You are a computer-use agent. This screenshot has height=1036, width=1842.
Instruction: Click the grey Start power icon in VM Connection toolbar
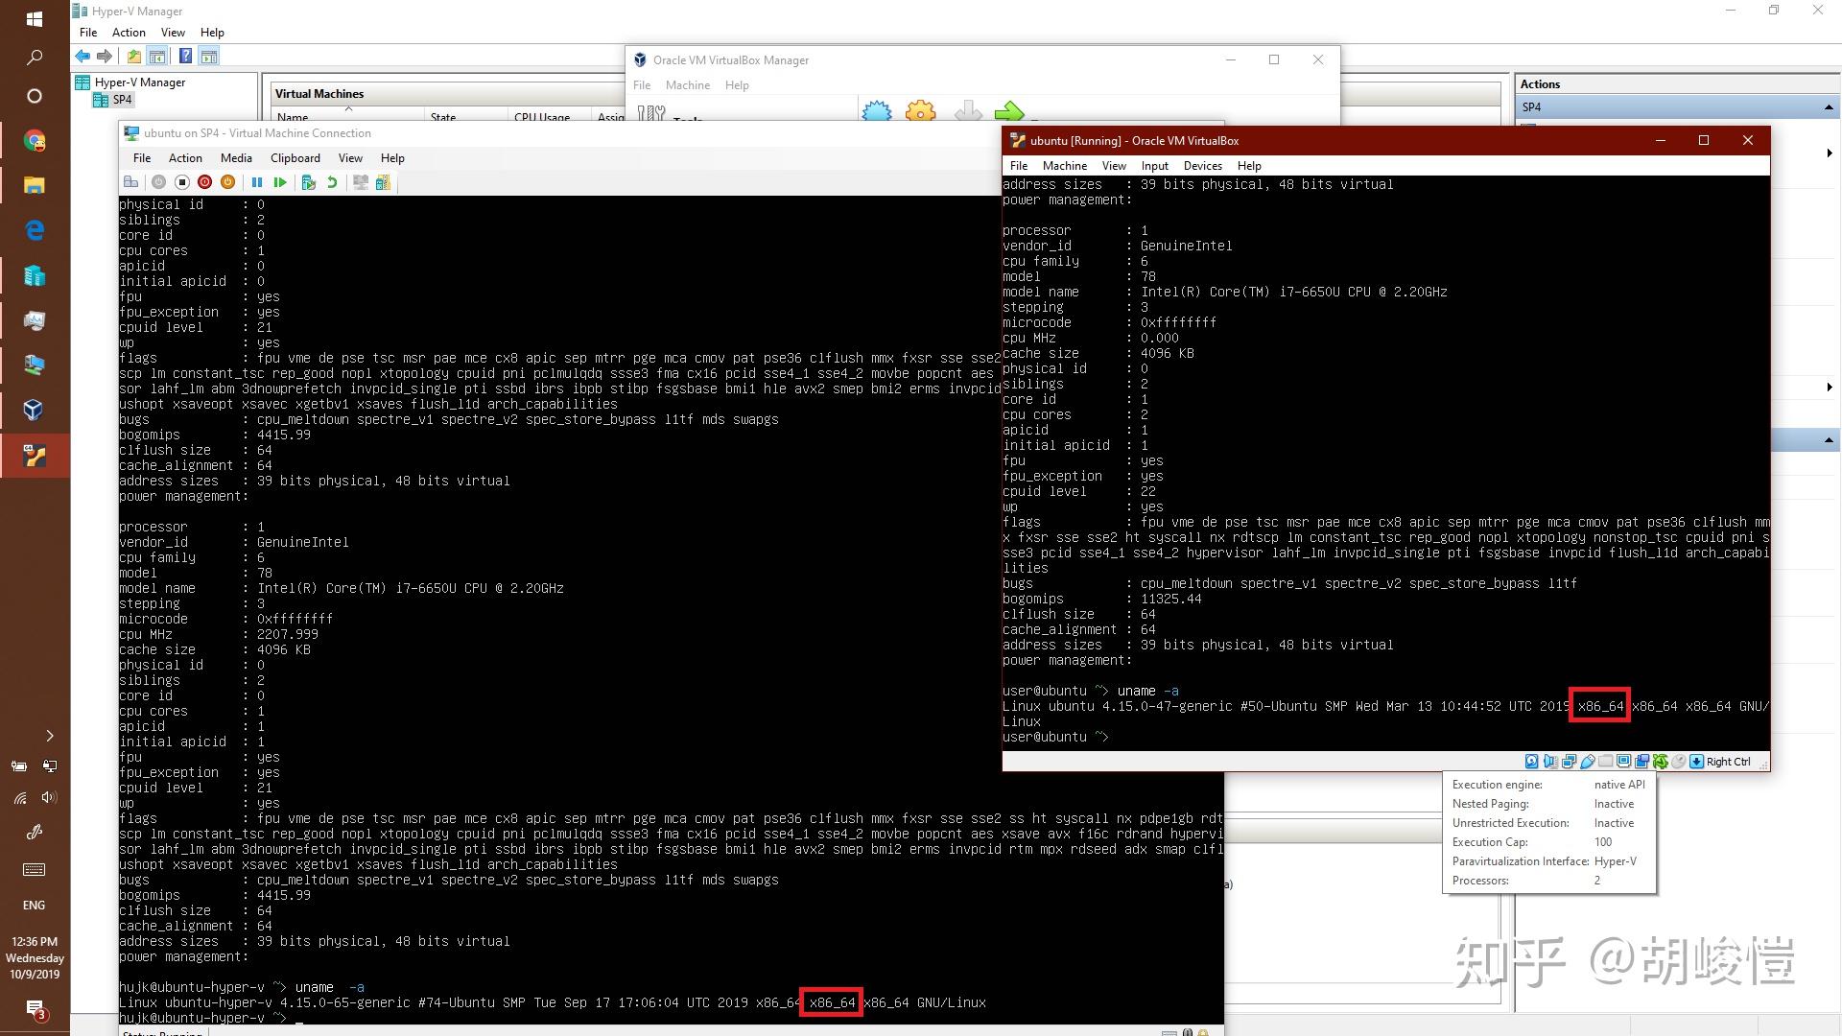159,182
